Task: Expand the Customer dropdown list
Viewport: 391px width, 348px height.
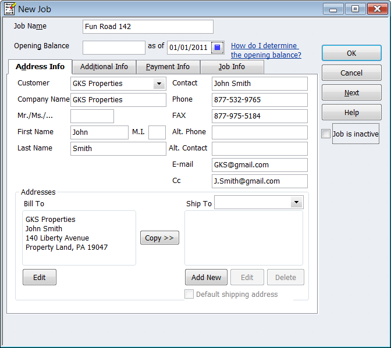Action: (x=159, y=84)
